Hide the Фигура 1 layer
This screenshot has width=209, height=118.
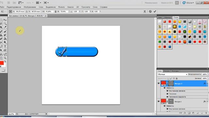click(x=159, y=101)
